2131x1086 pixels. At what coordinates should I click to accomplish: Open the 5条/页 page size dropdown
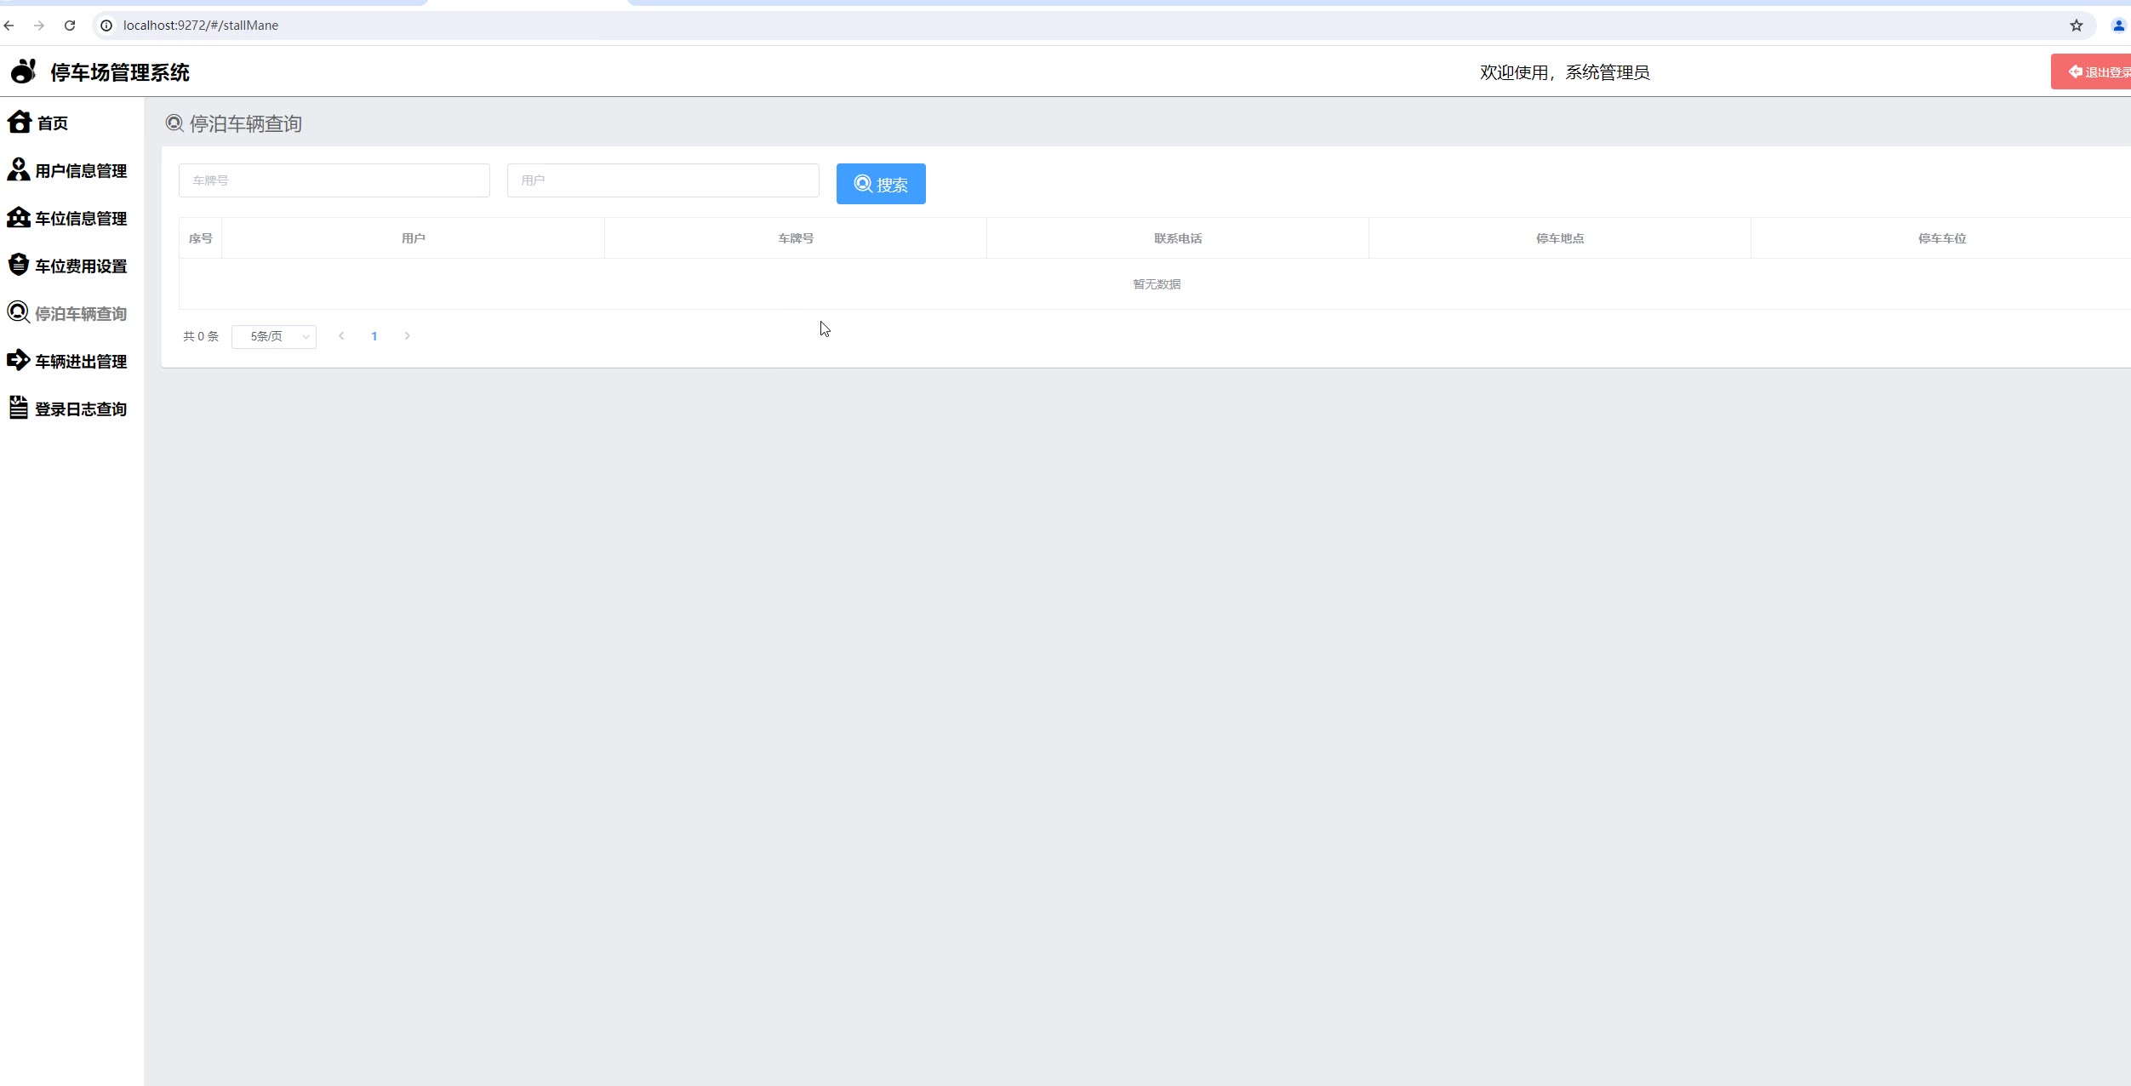274,337
